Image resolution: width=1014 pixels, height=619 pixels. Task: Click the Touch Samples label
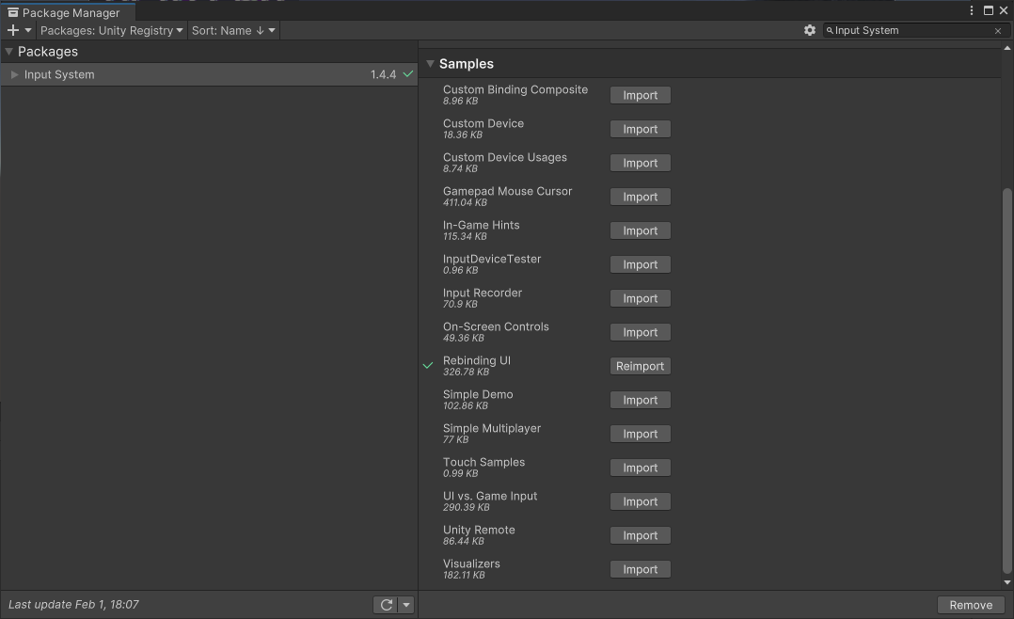[483, 462]
